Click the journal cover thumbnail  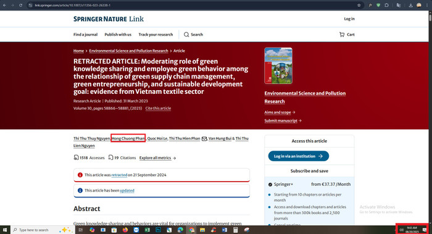(x=278, y=65)
